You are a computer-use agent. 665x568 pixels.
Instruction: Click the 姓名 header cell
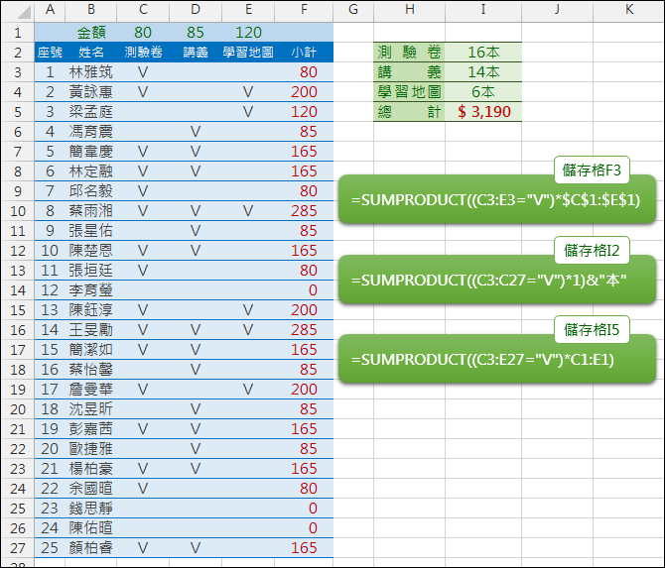point(91,53)
